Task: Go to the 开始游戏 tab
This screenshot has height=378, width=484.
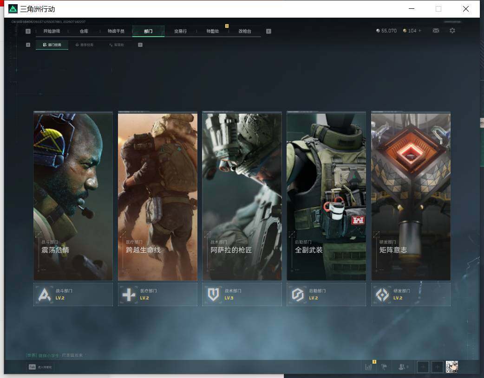Action: coord(52,31)
